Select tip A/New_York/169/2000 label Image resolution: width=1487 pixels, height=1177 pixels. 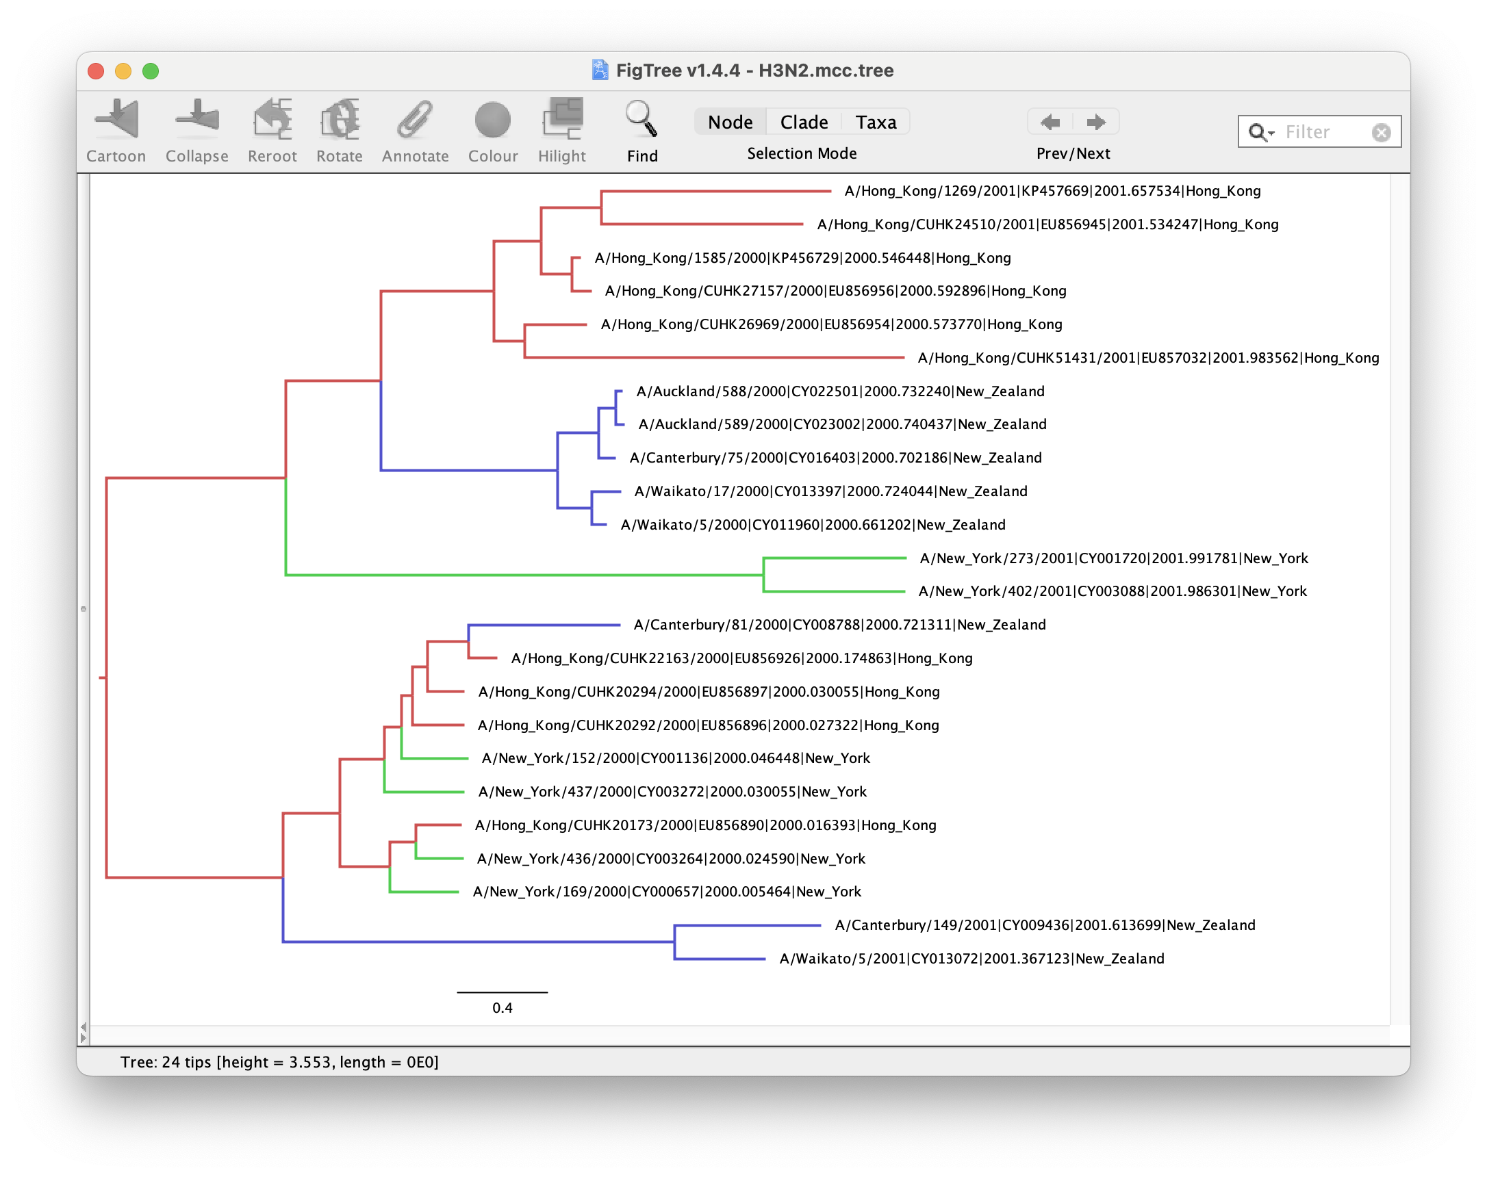[x=667, y=892]
